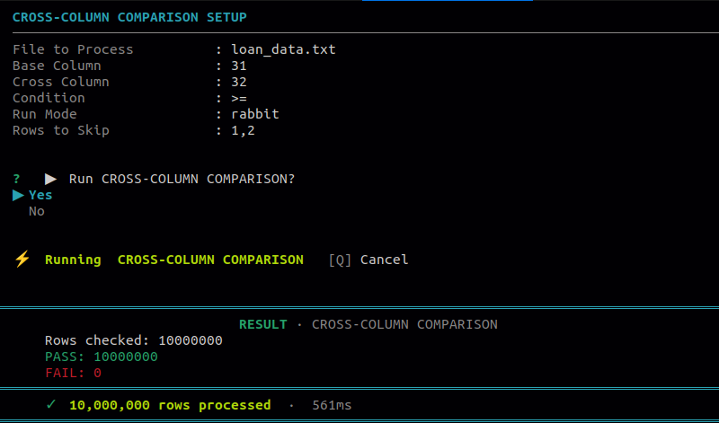The image size is (719, 423).
Task: Click the 'PASS: 10000000' line
Action: pyautogui.click(x=102, y=357)
